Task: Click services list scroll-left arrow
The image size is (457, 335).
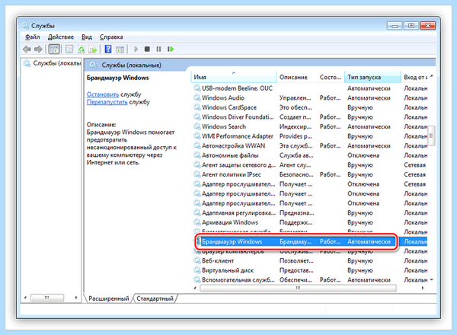Action: pyautogui.click(x=195, y=288)
